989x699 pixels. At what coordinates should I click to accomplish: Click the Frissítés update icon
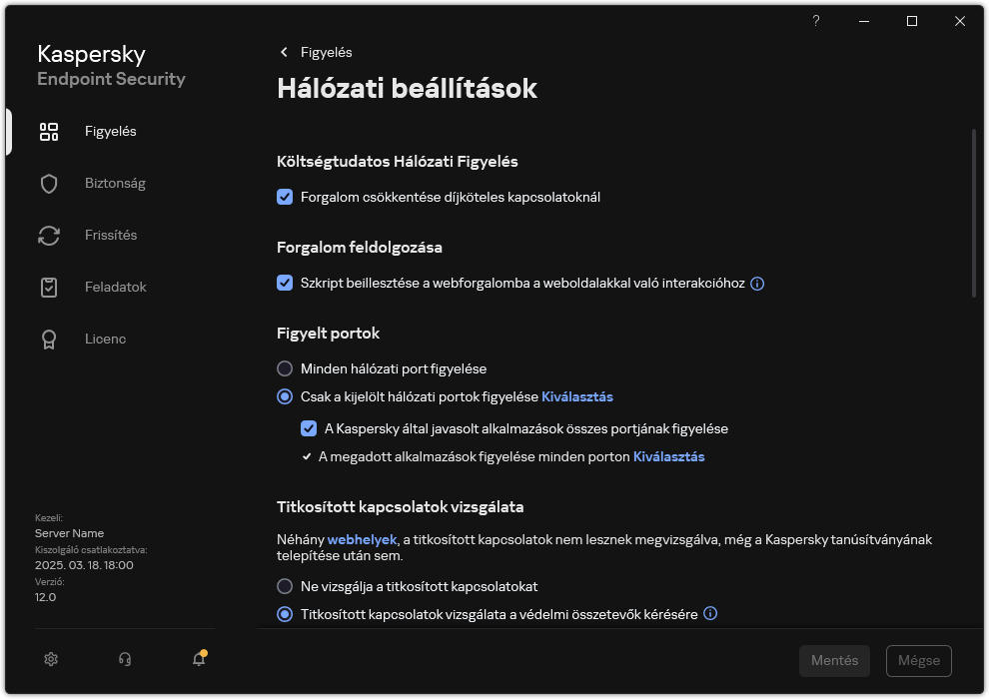[x=48, y=235]
